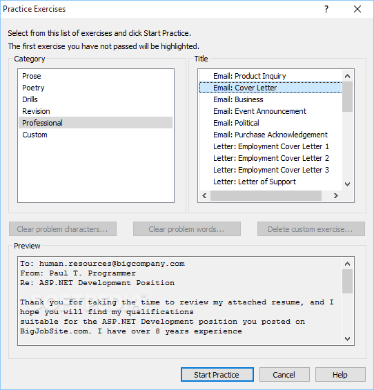Viewport: 374px width, 390px height.
Task: Close the Practice Exercises dialog
Action: click(357, 9)
